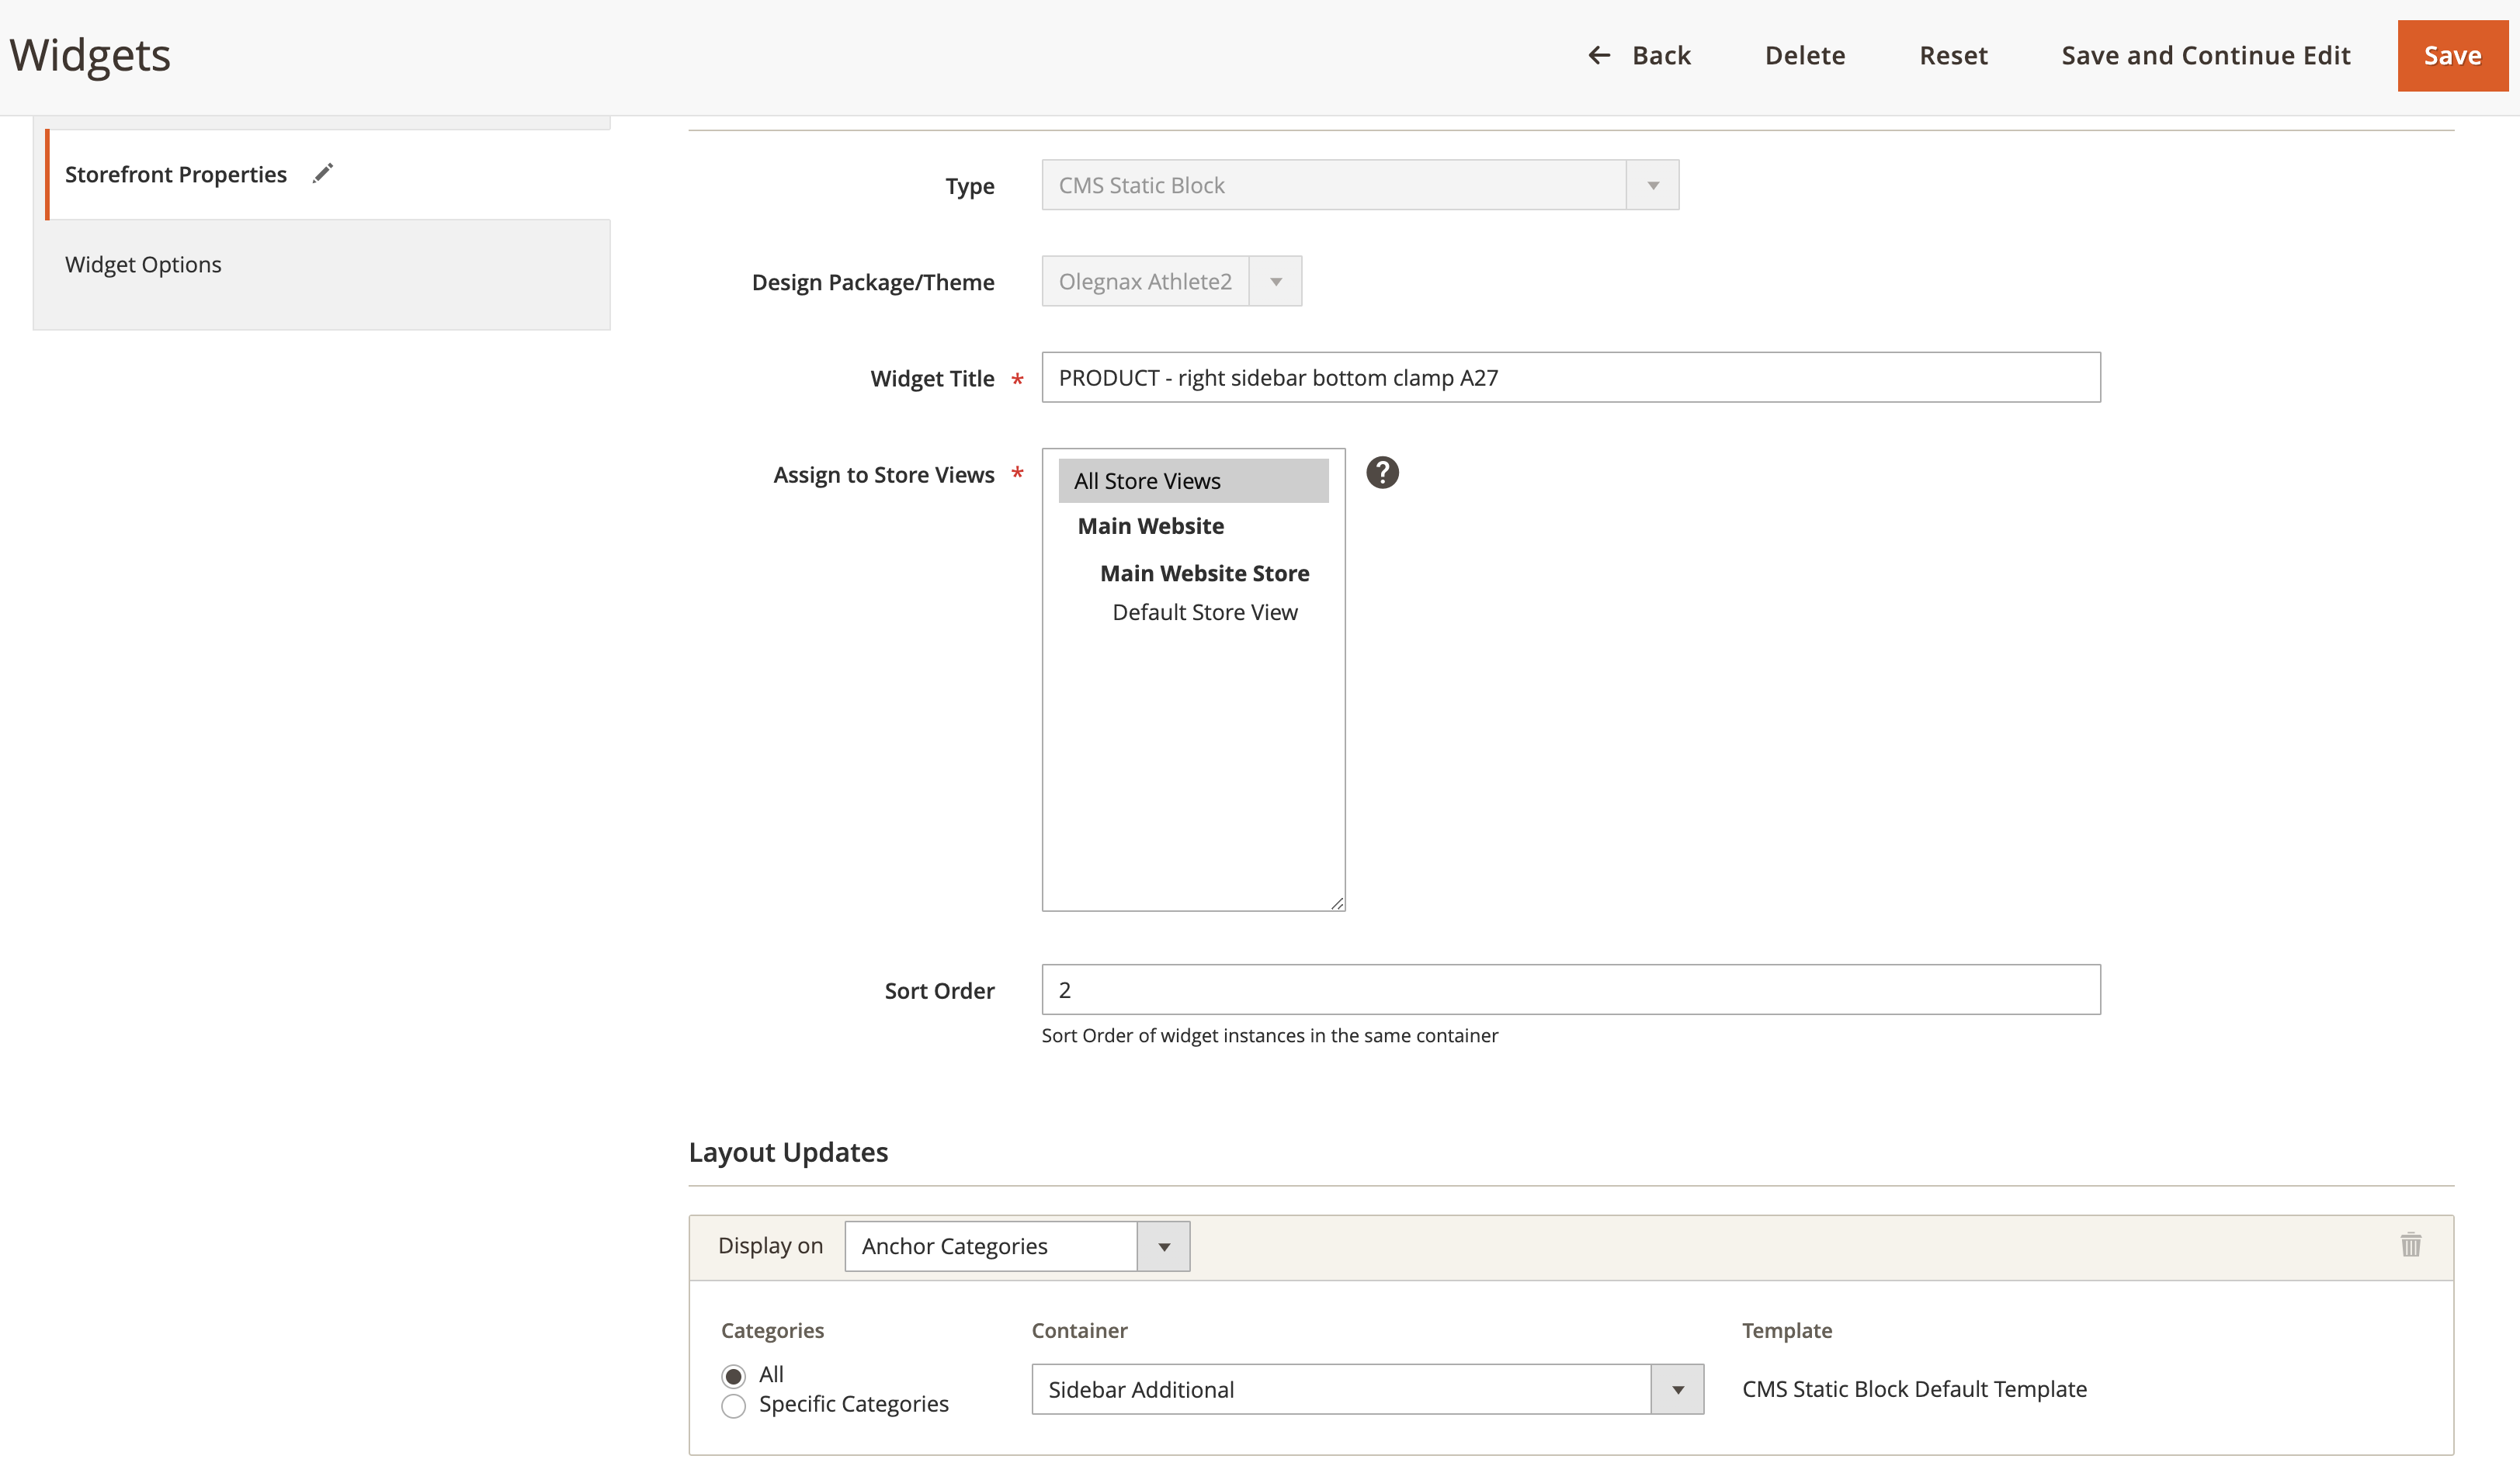Click Save and Continue Edit
This screenshot has height=1473, width=2520.
point(2205,55)
